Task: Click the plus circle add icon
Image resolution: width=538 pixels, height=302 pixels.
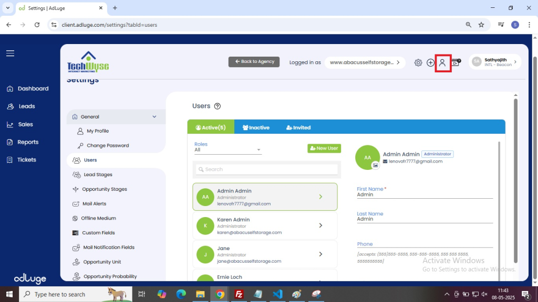Action: (430, 62)
